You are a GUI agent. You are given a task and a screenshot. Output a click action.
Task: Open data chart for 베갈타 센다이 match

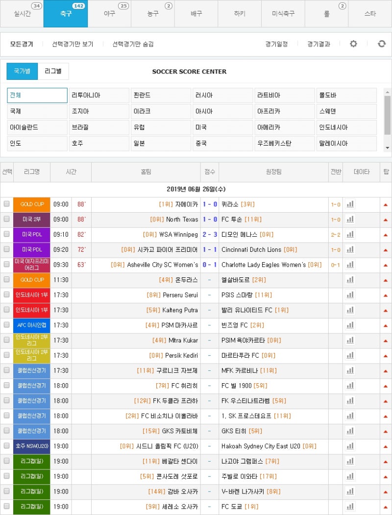click(350, 461)
